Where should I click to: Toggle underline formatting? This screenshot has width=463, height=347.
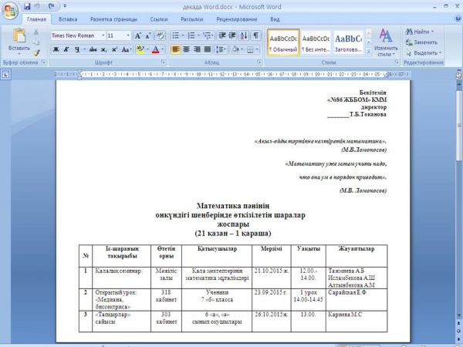[x=76, y=49]
